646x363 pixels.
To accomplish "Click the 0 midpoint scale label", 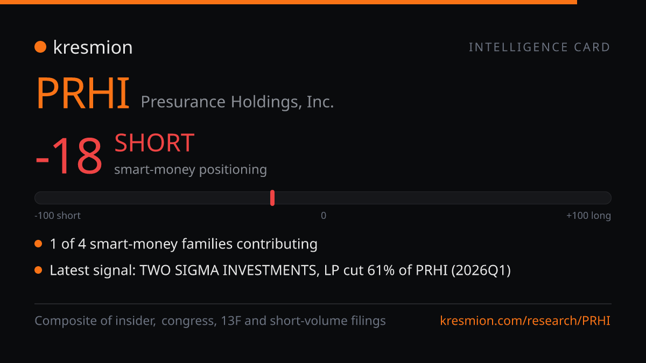I will [324, 216].
